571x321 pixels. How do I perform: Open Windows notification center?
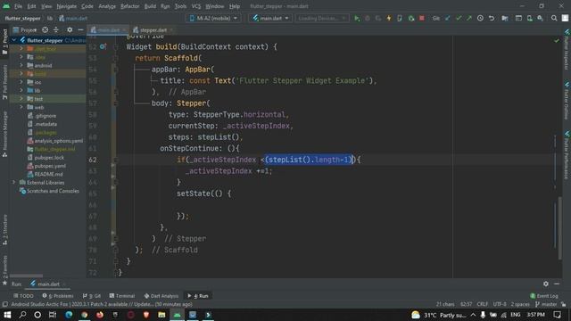557,315
